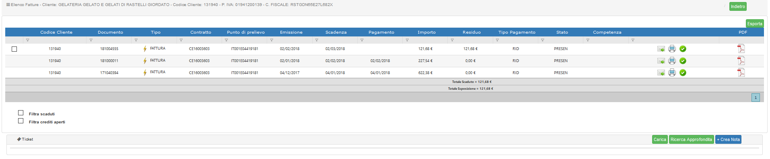Open PDF of invoice 181000011
This screenshot has width=770, height=159.
pos(741,60)
